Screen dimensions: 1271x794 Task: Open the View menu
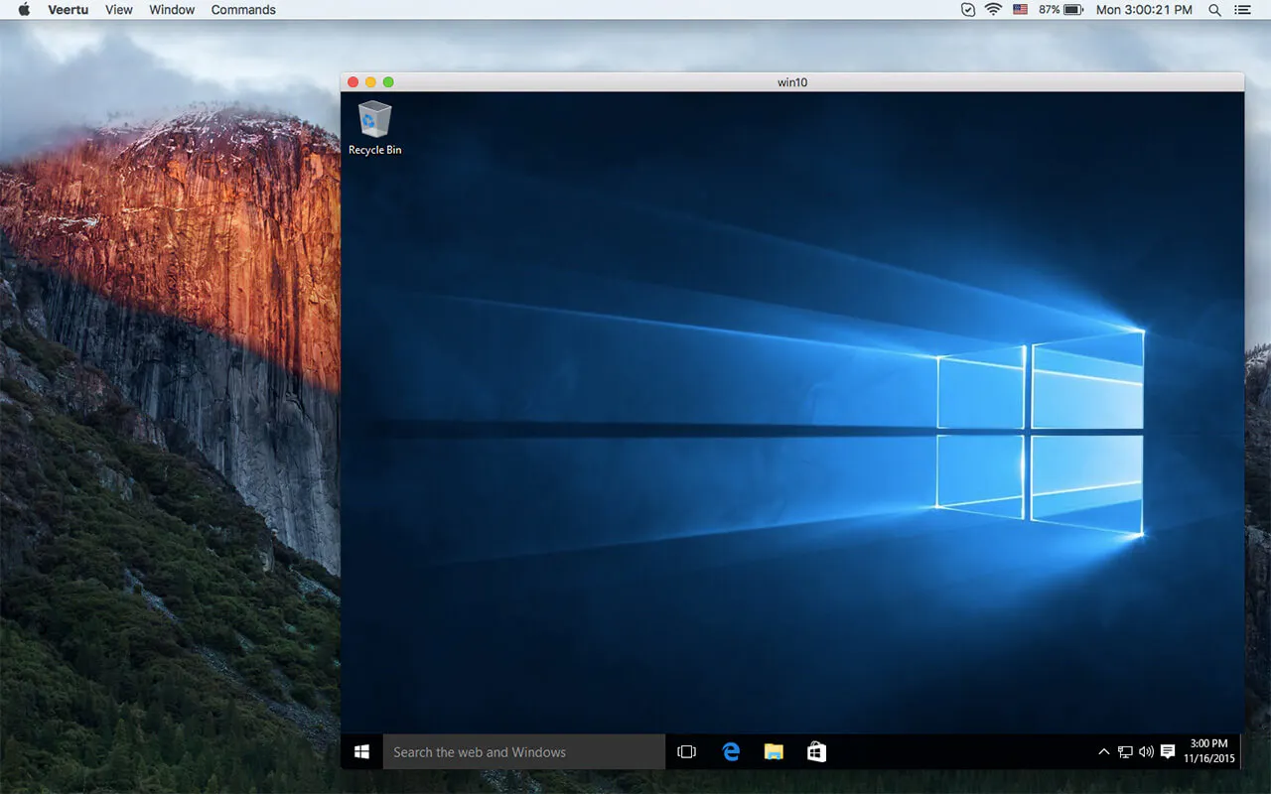[x=118, y=10]
